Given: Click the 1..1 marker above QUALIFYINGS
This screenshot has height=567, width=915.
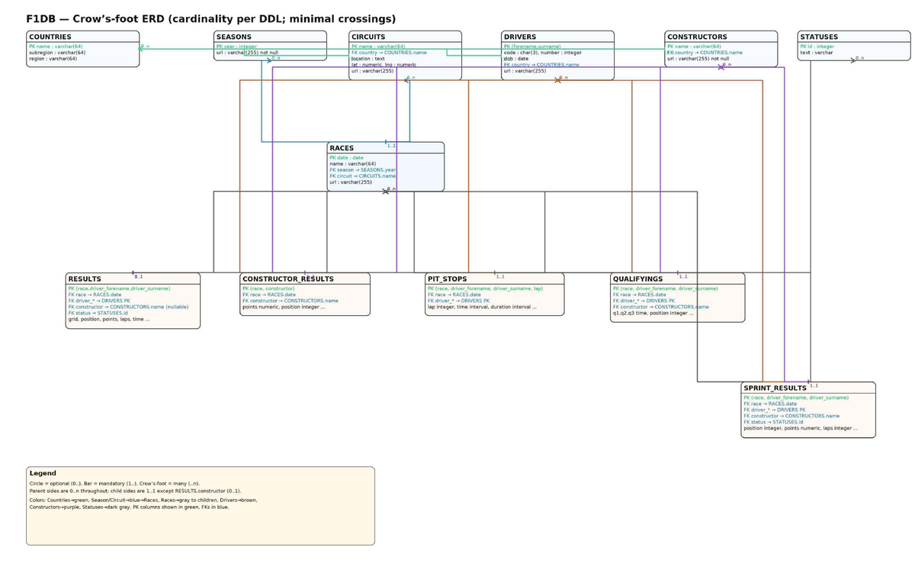Looking at the screenshot, I should tap(679, 273).
